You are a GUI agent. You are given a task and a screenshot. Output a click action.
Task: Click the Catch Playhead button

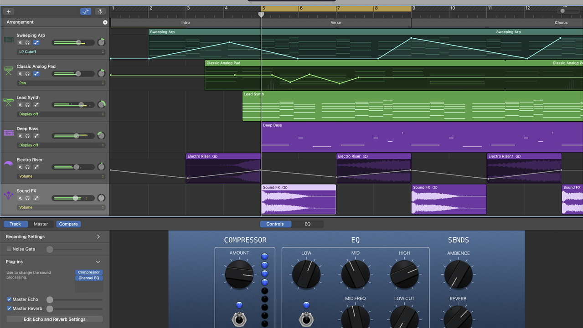pos(100,11)
